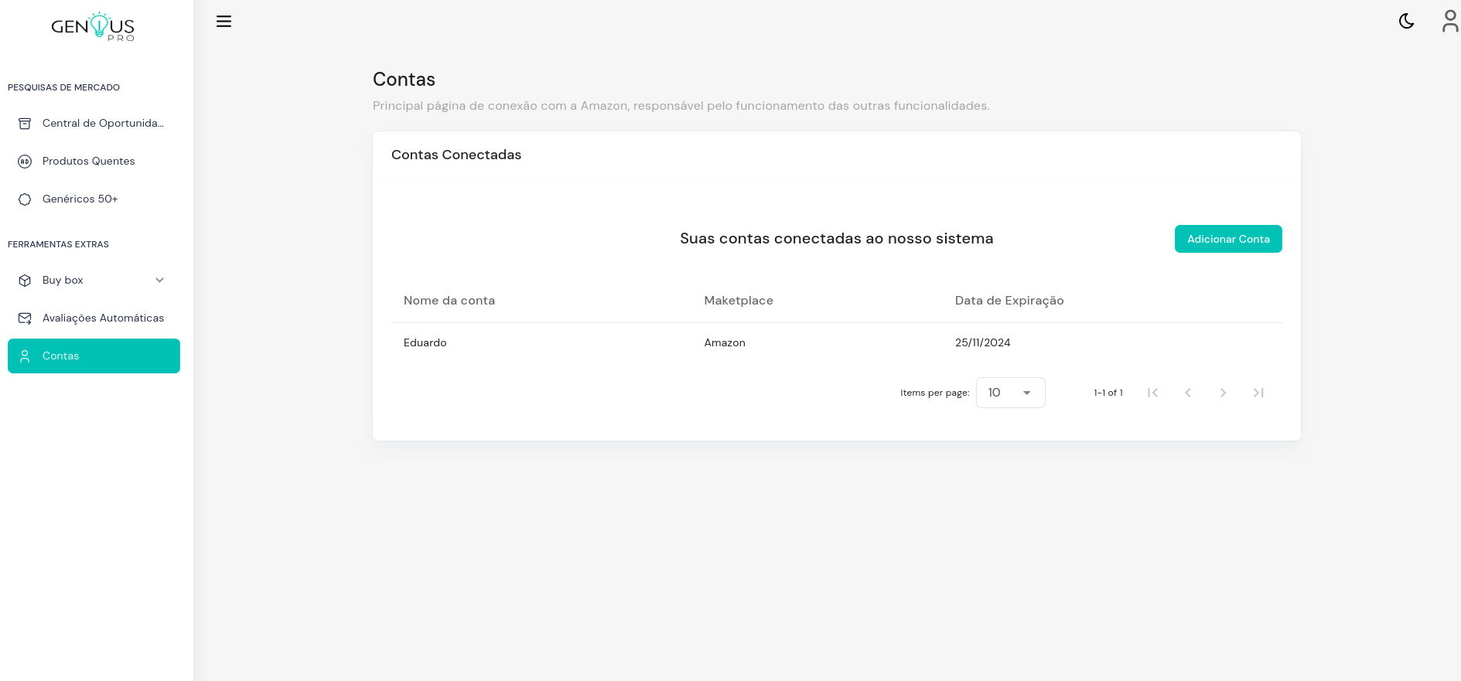This screenshot has height=681, width=1461.
Task: Toggle dark mode with moon icon
Action: [1407, 22]
